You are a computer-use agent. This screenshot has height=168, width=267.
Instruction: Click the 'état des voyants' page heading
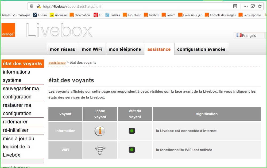coord(71,80)
